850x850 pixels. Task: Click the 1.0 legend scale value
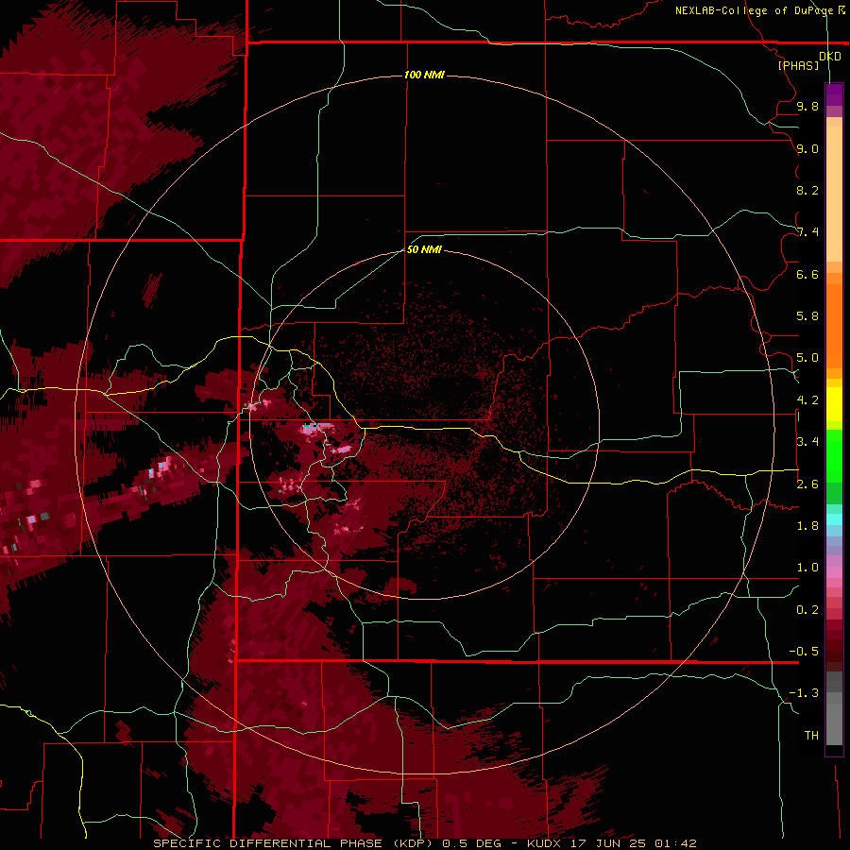pos(807,568)
